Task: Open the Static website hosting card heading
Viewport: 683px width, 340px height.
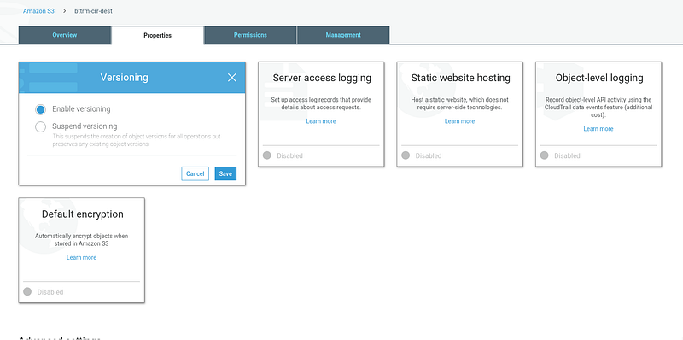Action: coord(460,78)
